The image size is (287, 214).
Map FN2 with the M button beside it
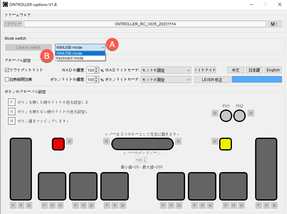point(251,113)
